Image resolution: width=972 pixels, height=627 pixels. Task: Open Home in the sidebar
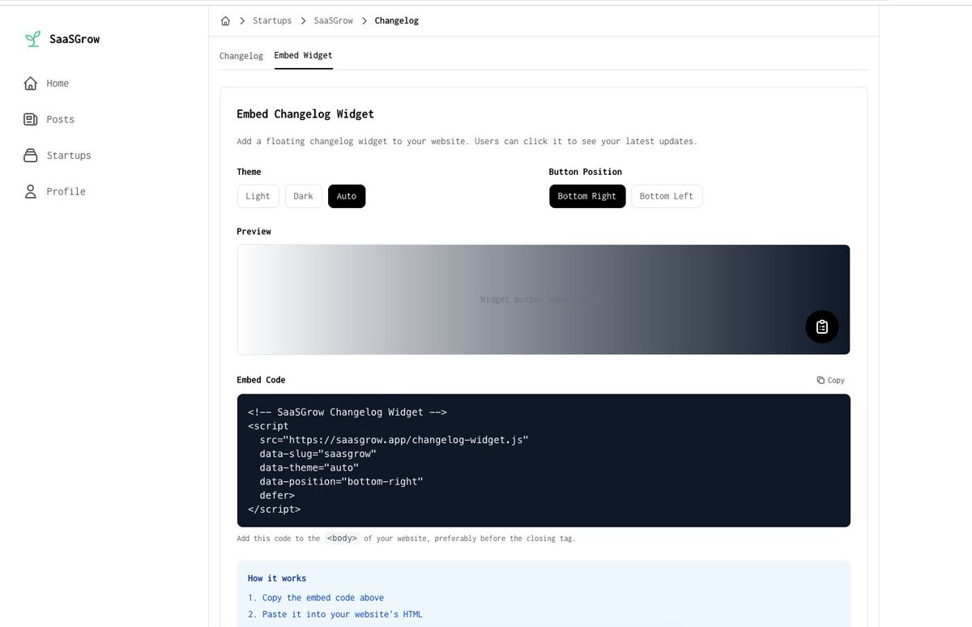tap(58, 83)
